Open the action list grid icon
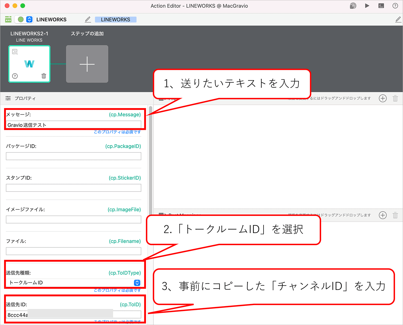 (8, 19)
